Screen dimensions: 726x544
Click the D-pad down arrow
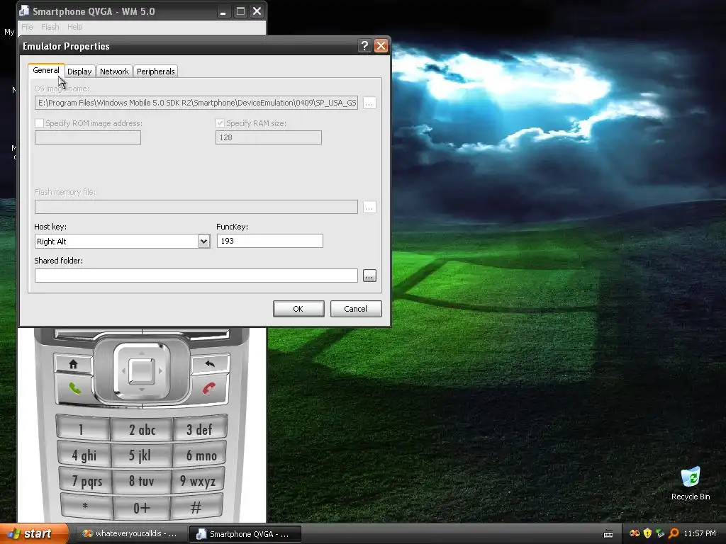142,390
